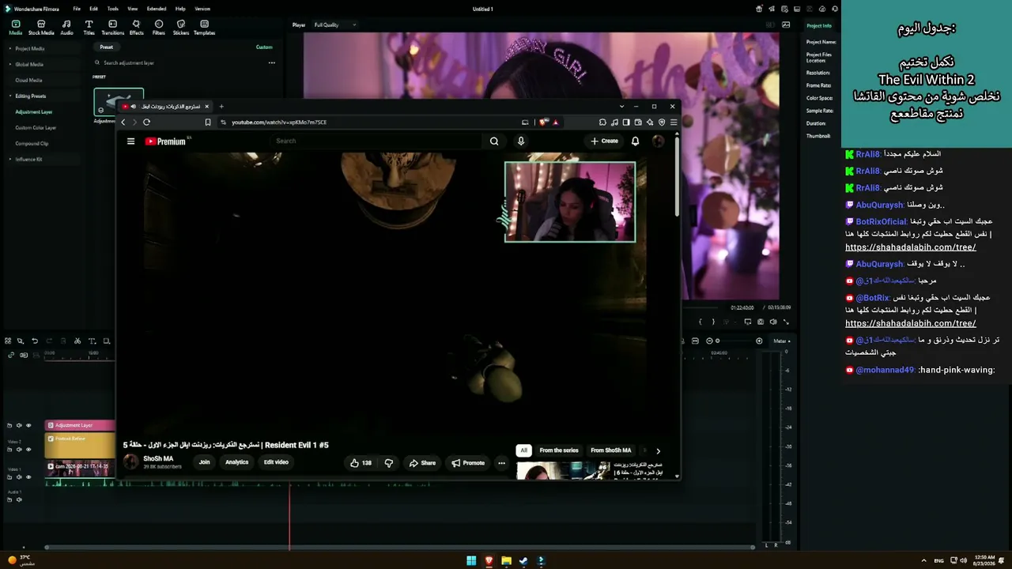Open the Audio library in Filmora
The image size is (1012, 569).
pyautogui.click(x=66, y=28)
